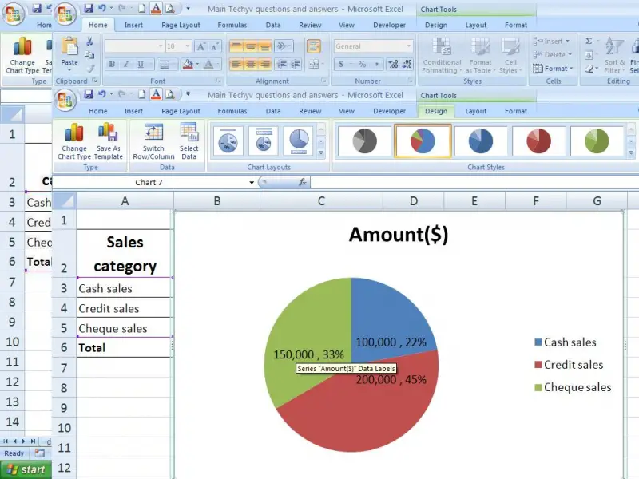
Task: Toggle Middle Align in the Alignment group
Action: pos(251,46)
